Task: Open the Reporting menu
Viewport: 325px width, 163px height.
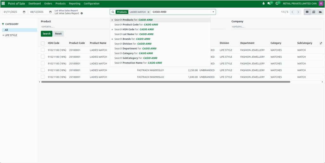Action: [75, 3]
